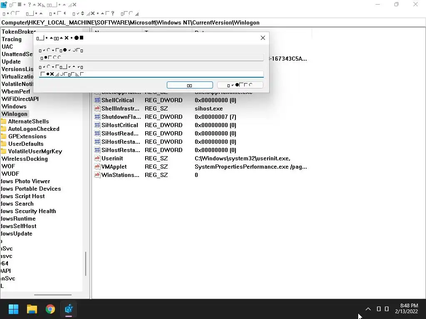Launch Google Chrome from the taskbar
426x319 pixels.
(x=50, y=309)
